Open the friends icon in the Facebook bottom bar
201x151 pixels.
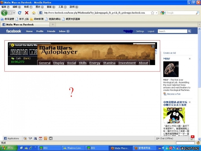click(35, 138)
